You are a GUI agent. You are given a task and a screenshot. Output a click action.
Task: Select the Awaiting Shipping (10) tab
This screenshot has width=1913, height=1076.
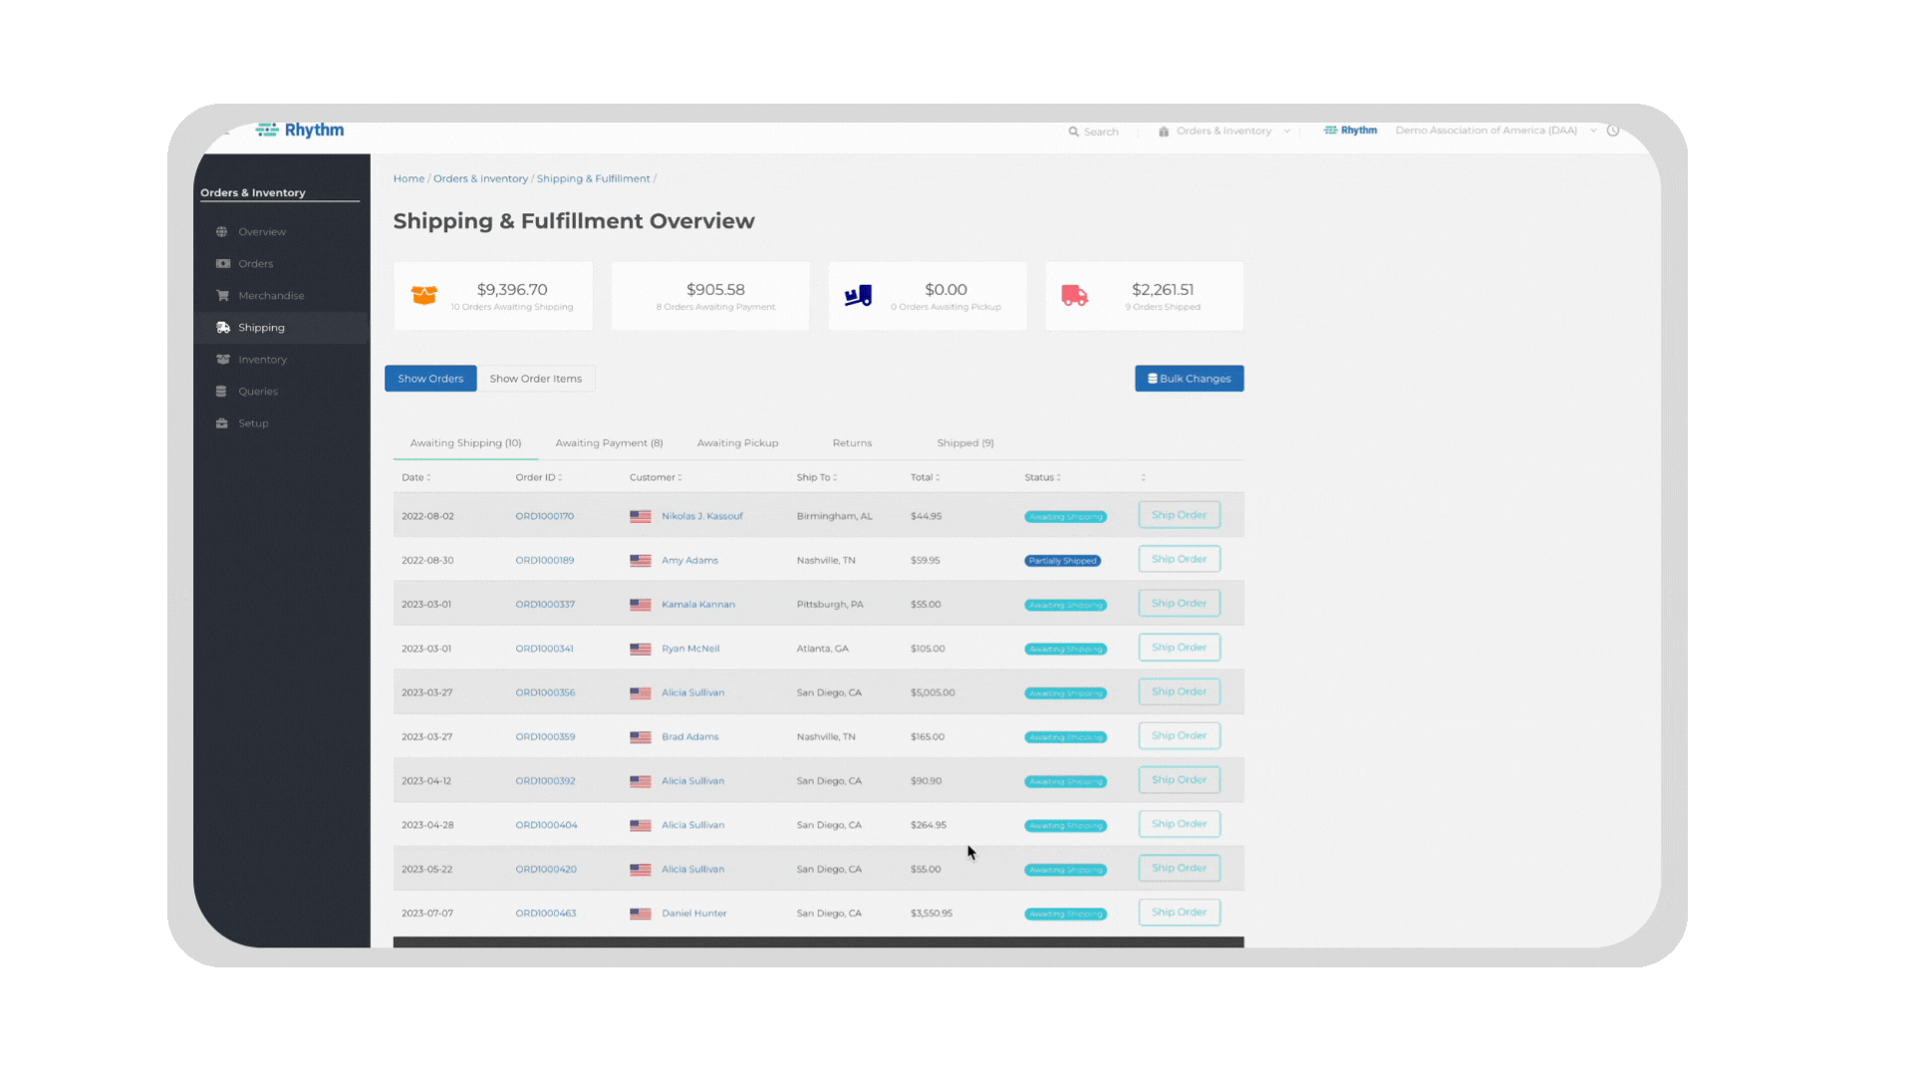[465, 443]
